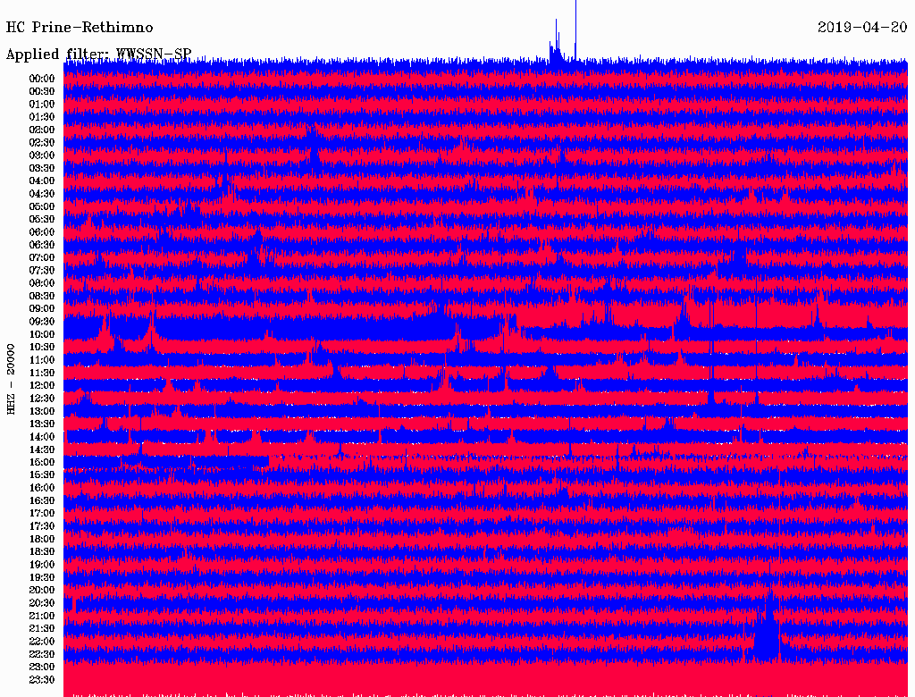The width and height of the screenshot is (915, 697).
Task: Click the Applied filter: WWSSN-SP label
Action: pyautogui.click(x=98, y=55)
